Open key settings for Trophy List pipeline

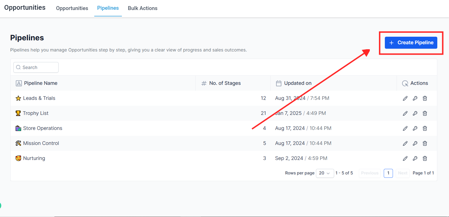(415, 113)
